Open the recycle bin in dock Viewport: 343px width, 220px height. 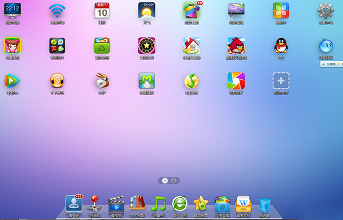pos(265,205)
